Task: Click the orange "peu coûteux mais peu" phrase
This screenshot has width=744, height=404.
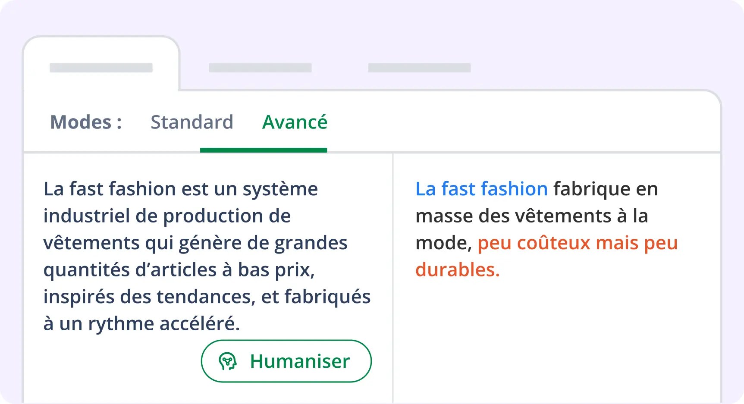Action: click(578, 243)
